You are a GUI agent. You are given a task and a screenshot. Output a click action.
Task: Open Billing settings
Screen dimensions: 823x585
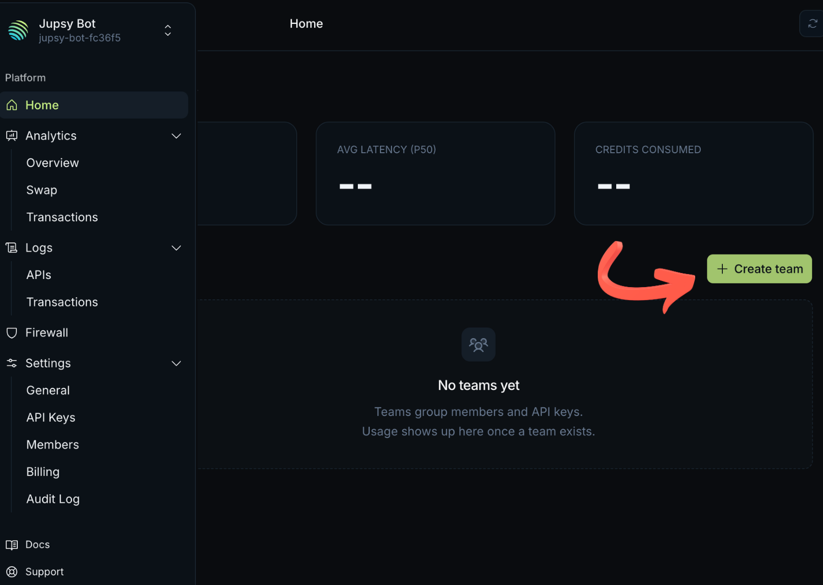click(43, 472)
